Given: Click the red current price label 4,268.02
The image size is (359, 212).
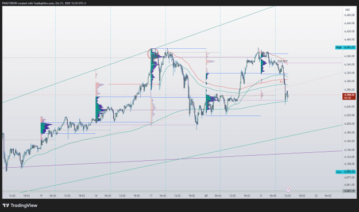Looking at the screenshot, I should coord(349,96).
